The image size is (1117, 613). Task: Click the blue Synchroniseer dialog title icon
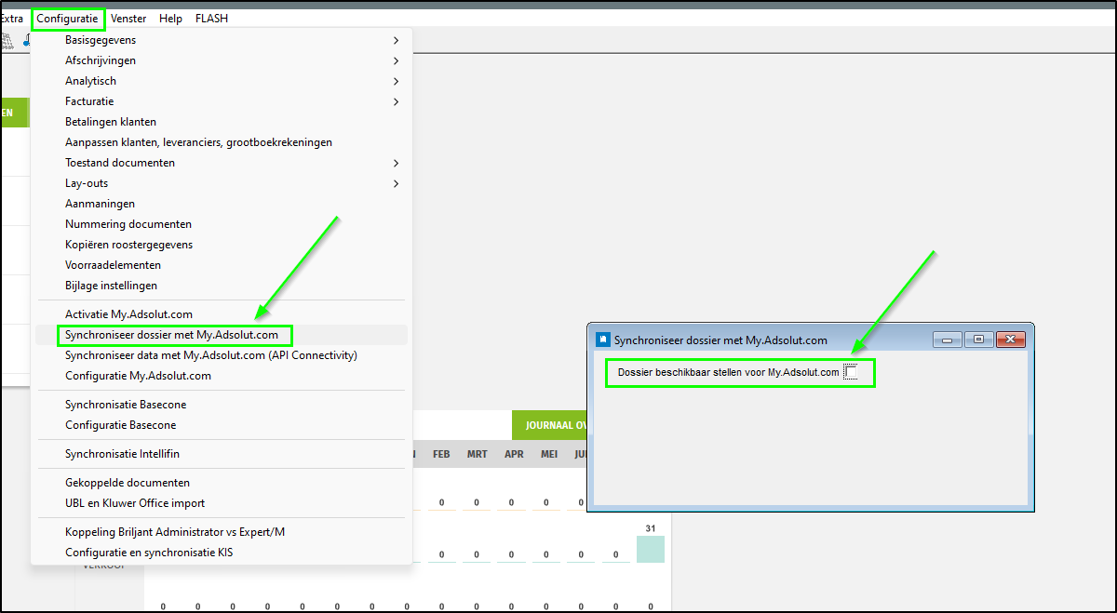point(602,340)
